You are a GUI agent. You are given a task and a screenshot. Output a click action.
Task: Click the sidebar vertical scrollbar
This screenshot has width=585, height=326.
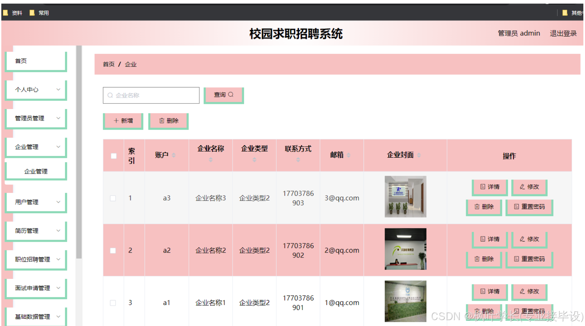pyautogui.click(x=79, y=152)
